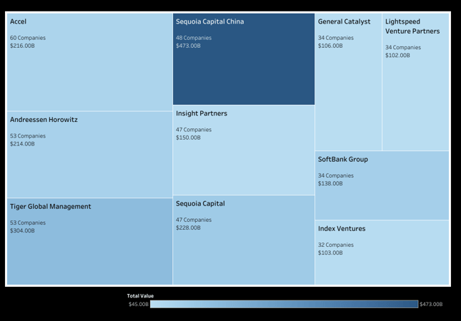
Task: Click 34 Companies under SoftBank Group
Action: click(336, 175)
